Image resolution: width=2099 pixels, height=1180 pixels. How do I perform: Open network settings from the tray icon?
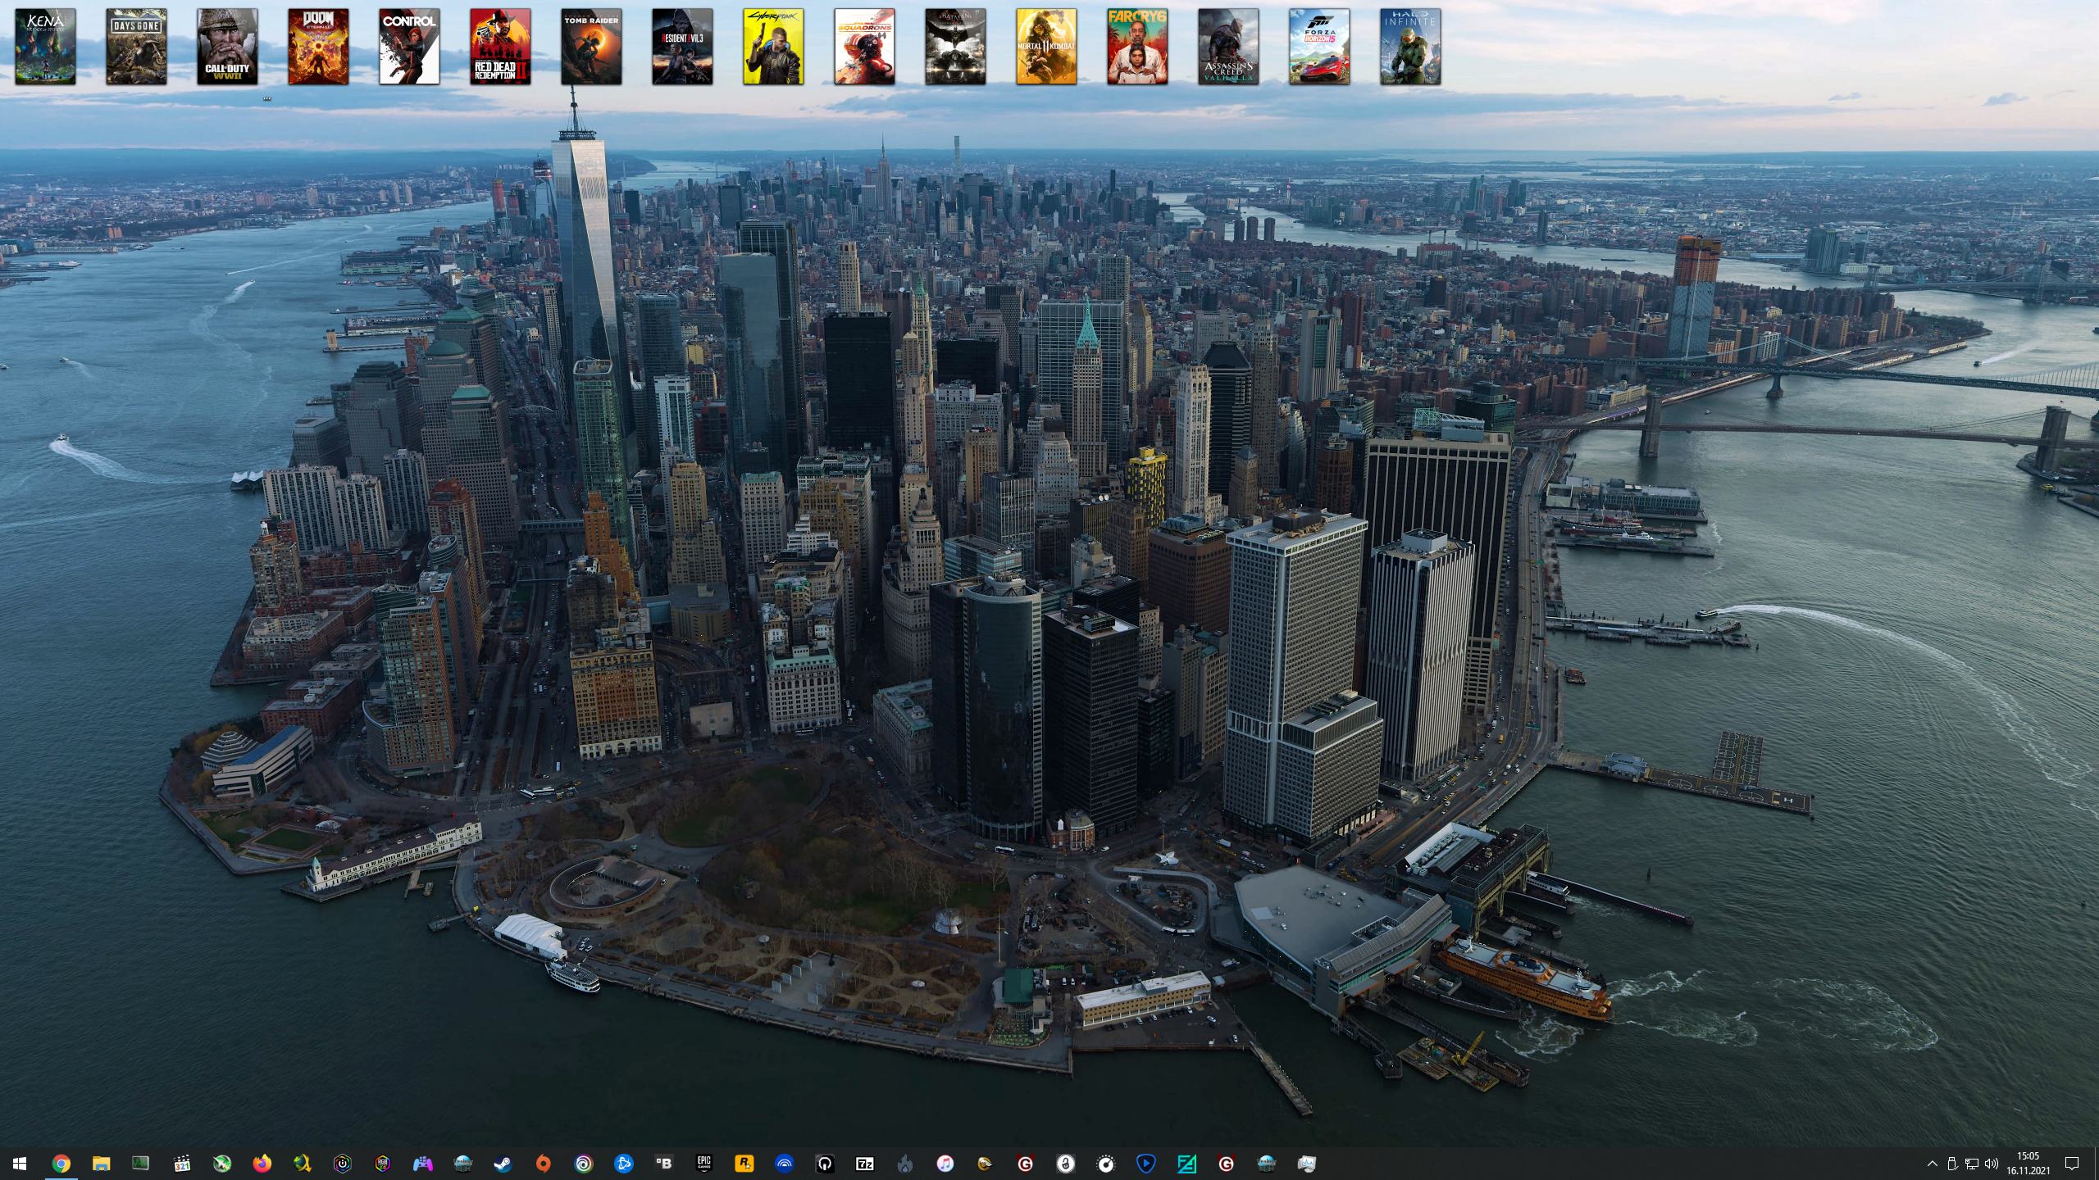click(1972, 1164)
